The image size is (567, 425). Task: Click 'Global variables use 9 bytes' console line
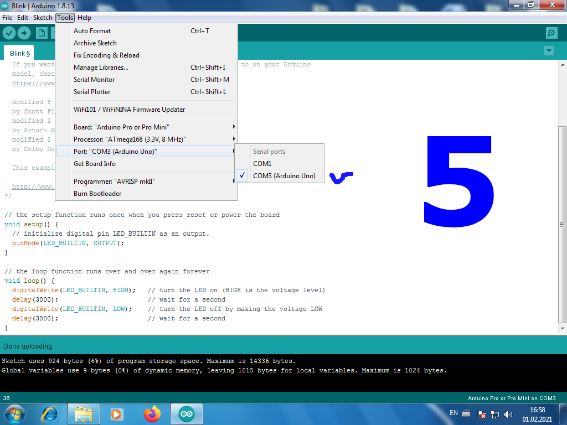tap(224, 370)
